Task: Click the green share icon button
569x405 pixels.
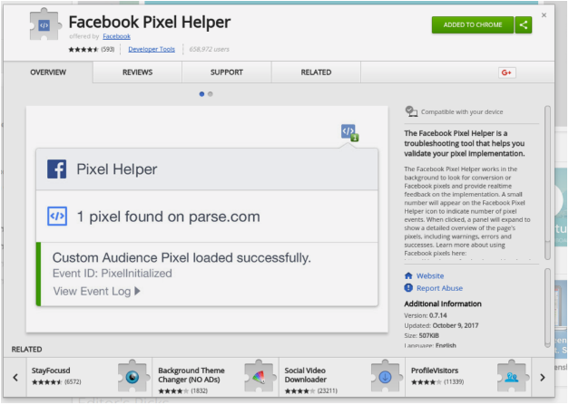Action: 524,25
